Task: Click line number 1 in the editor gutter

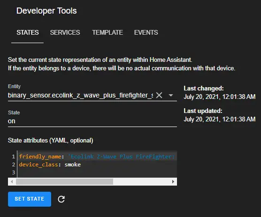Action: 14,157
